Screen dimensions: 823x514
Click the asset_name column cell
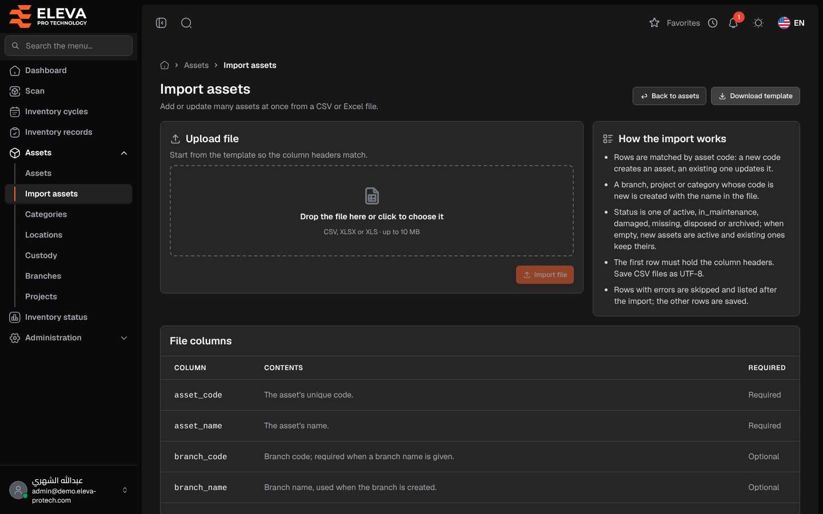coord(198,426)
